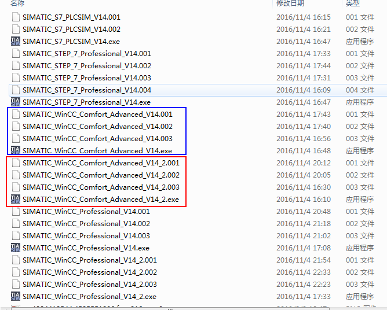Select file name SIMATIC_S7_PLCSIM_V14.002
387x310 pixels.
pos(72,29)
